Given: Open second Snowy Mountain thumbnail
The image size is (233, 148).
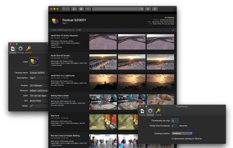Looking at the screenshot, I should (x=132, y=42).
